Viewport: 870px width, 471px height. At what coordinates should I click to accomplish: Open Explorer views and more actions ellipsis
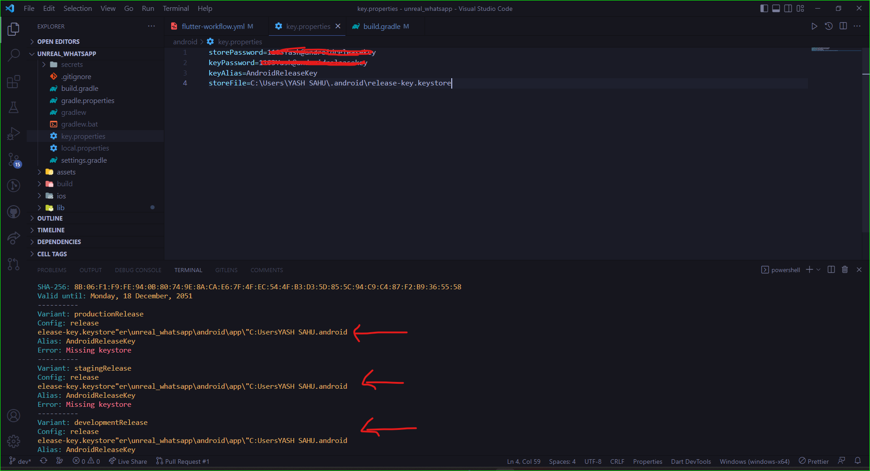pyautogui.click(x=151, y=26)
